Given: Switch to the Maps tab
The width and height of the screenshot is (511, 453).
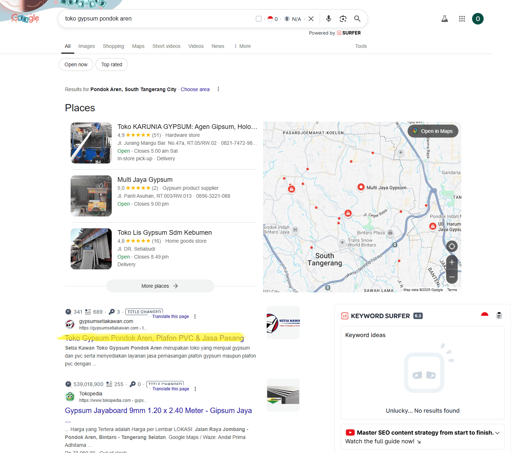Looking at the screenshot, I should tap(138, 46).
